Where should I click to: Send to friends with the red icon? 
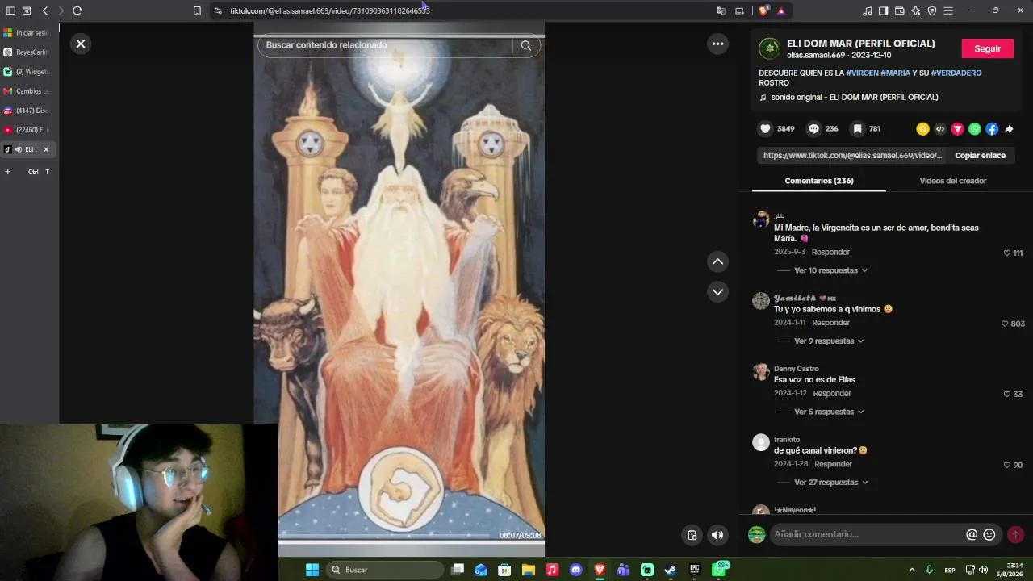957,129
